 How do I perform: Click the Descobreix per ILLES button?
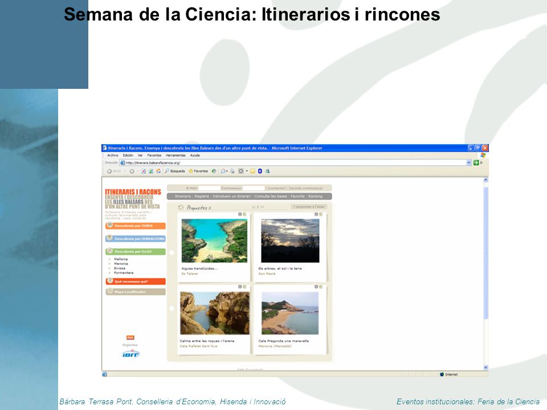[x=136, y=251]
